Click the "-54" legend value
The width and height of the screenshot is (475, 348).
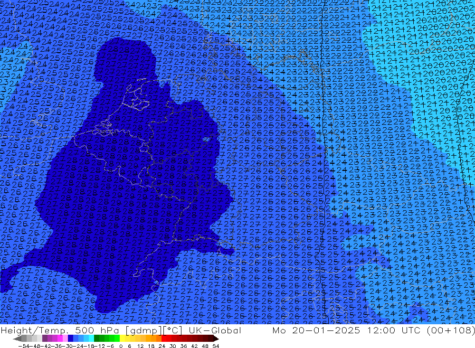24,346
